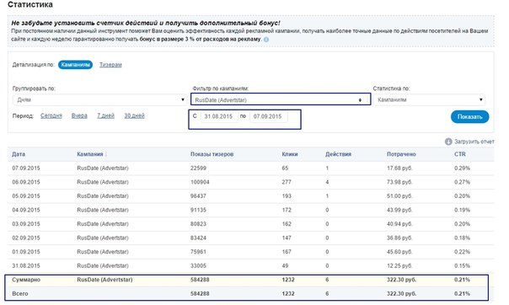
Task: Click the download report arrow icon
Action: coord(448,142)
